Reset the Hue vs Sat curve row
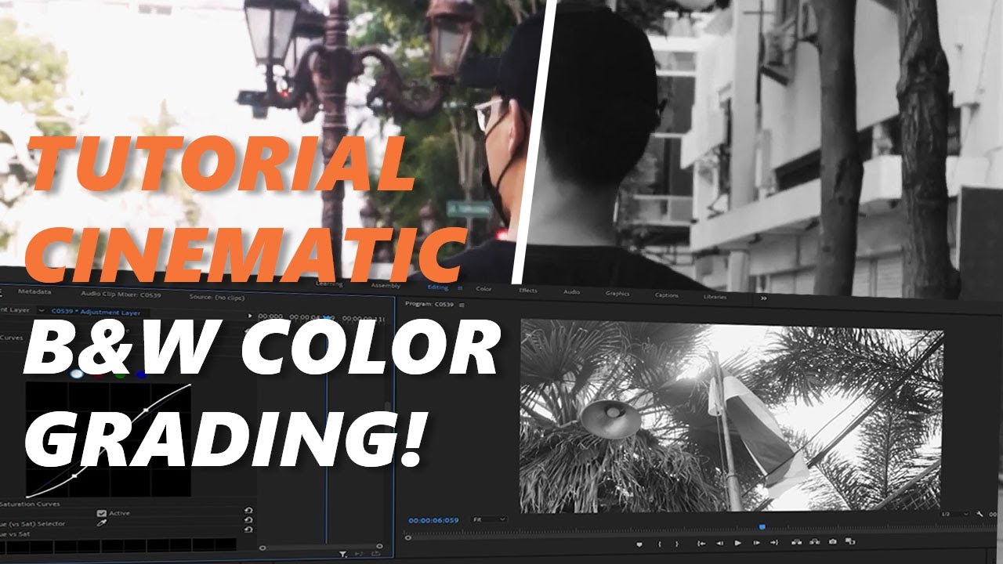This screenshot has height=564, width=1003. tap(248, 530)
